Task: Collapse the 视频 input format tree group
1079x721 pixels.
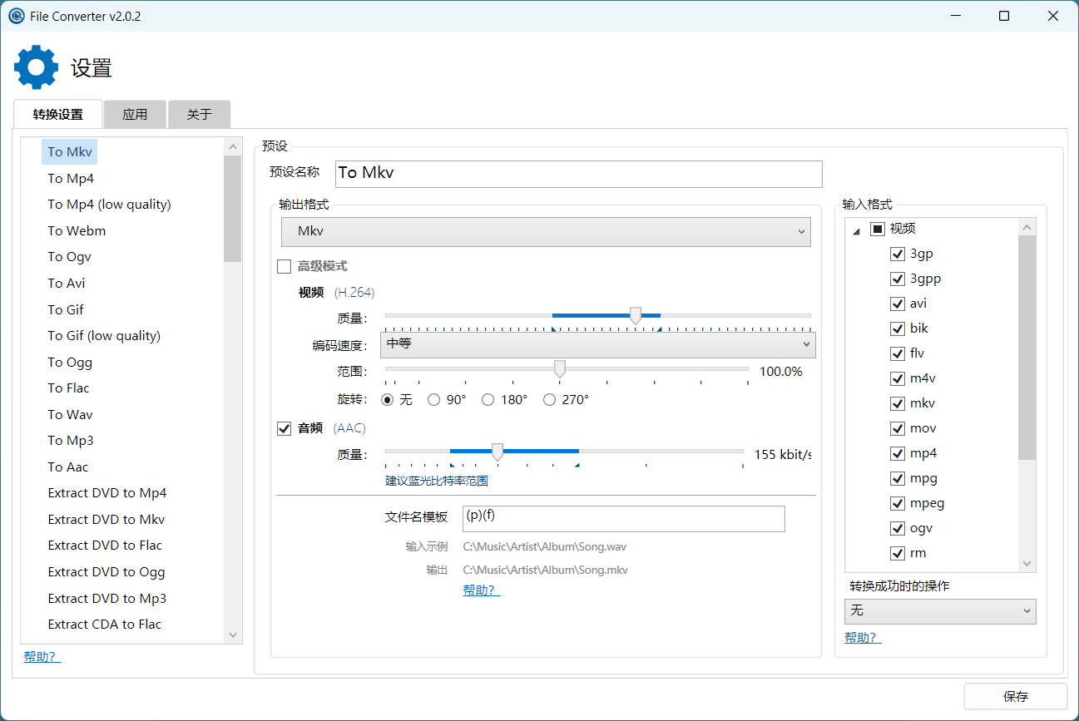Action: [857, 230]
